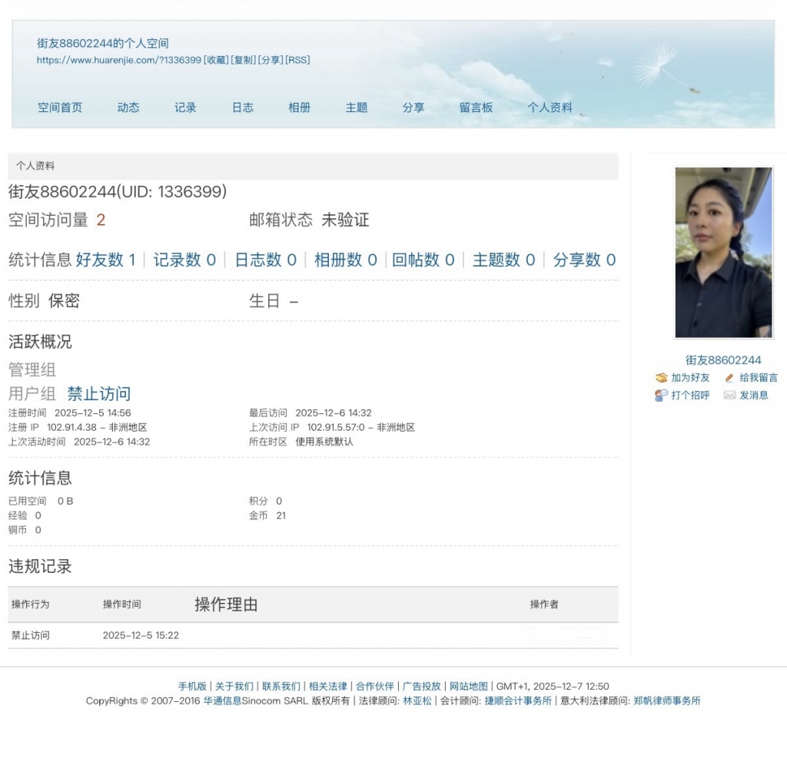The width and height of the screenshot is (787, 758).
Task: Open 联系我们 in the footer
Action: click(x=281, y=687)
